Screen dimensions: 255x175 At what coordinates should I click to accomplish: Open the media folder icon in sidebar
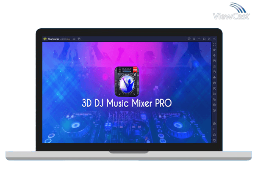pos(214,94)
